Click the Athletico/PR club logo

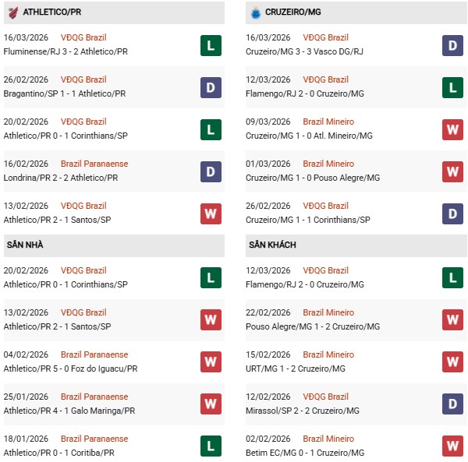pyautogui.click(x=12, y=12)
